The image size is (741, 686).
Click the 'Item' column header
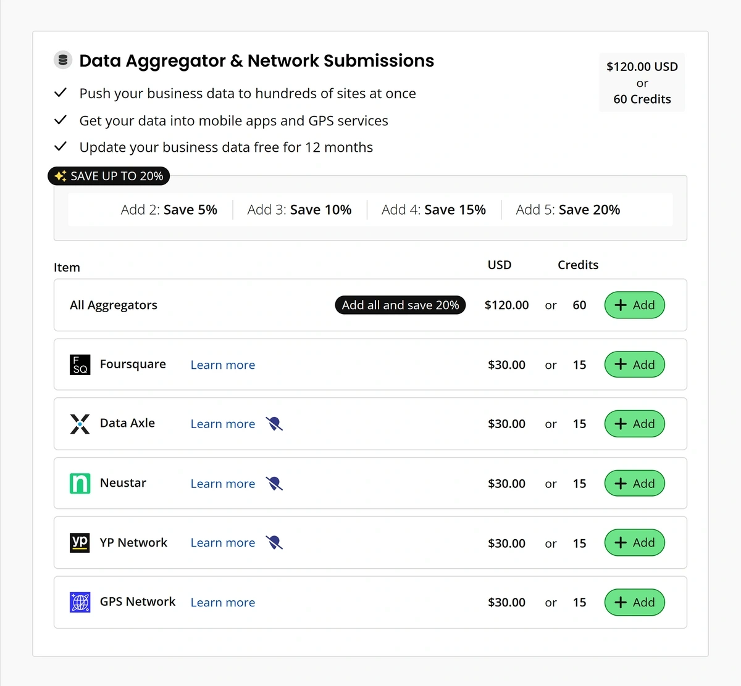coord(67,267)
